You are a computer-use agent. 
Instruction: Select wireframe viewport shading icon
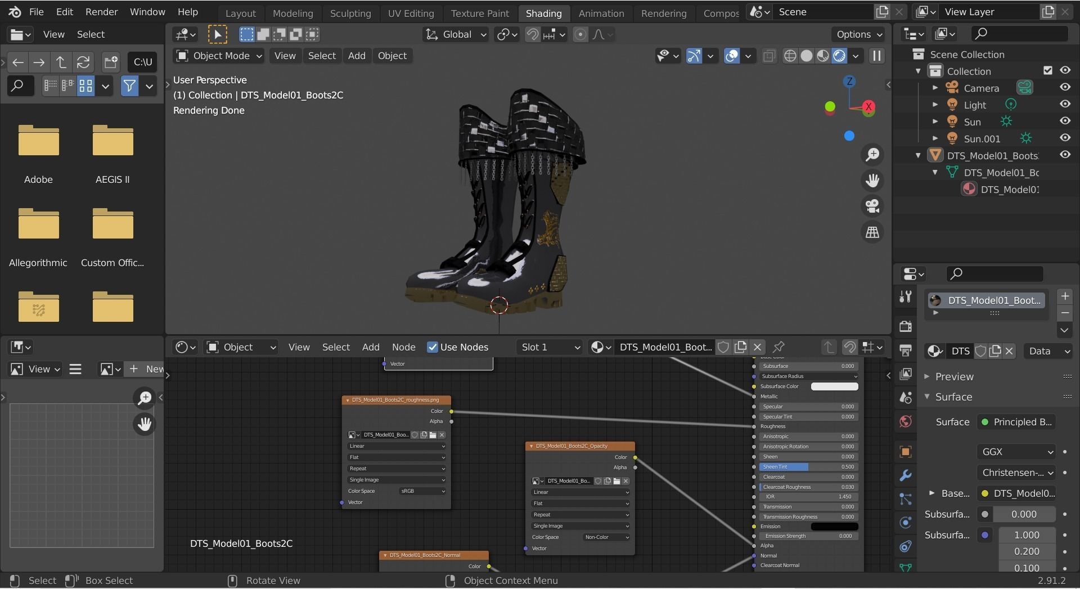point(790,56)
